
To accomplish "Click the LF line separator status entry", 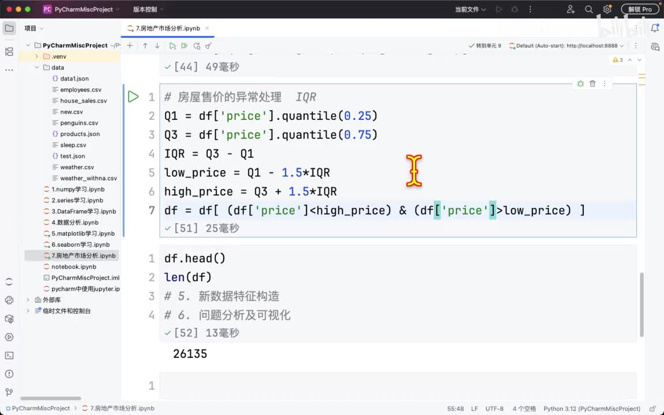I will tap(474, 409).
